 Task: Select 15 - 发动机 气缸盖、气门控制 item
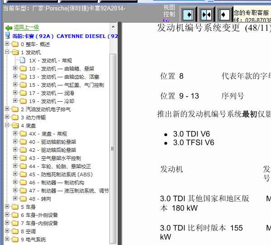[x=67, y=85]
